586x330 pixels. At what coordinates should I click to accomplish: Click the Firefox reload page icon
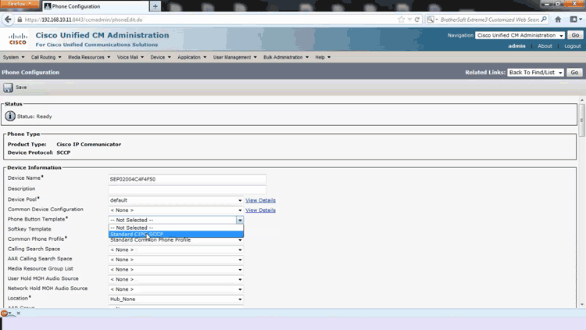click(417, 20)
